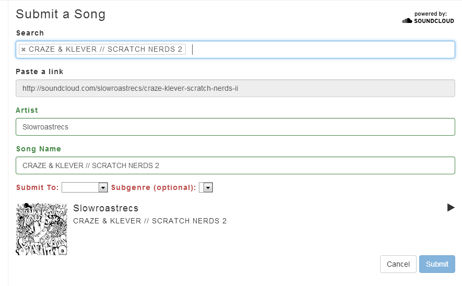Click the Submit To label
Screen dimensions: 462x286
tap(38, 188)
